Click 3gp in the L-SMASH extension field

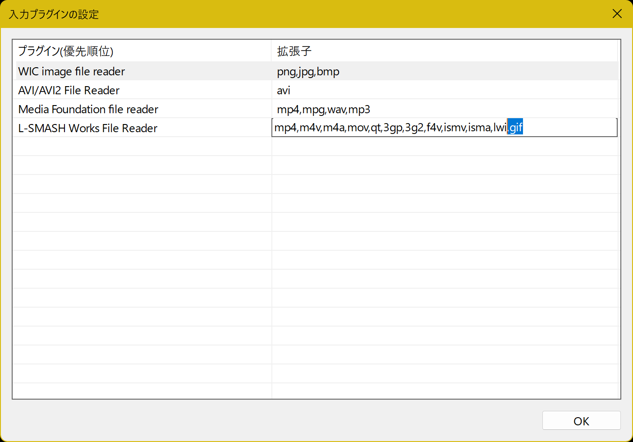click(x=393, y=128)
